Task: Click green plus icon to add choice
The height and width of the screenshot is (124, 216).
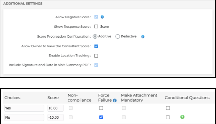Action: (x=182, y=117)
